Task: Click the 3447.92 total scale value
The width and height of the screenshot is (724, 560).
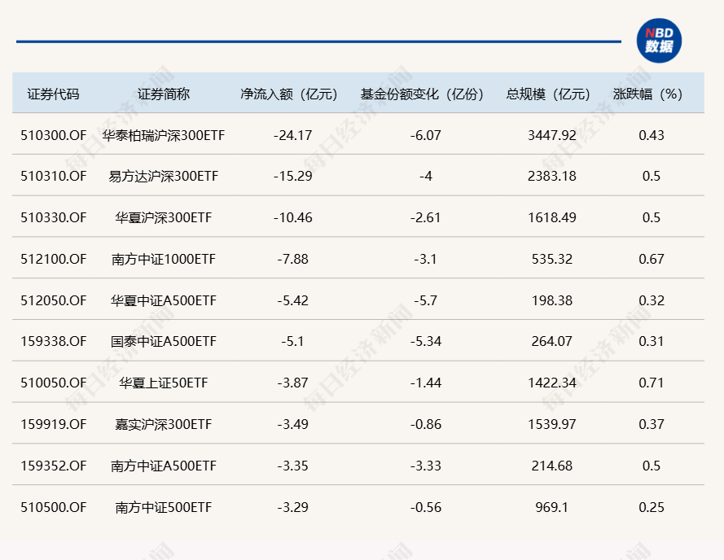Action: pos(552,135)
